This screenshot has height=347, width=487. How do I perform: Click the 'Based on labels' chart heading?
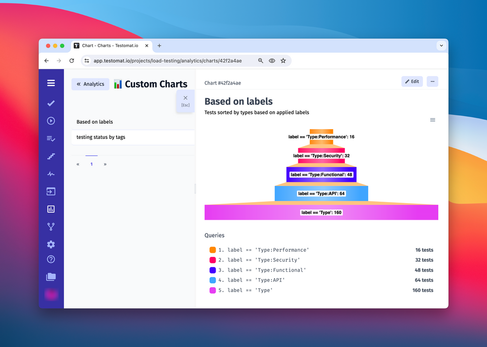238,101
